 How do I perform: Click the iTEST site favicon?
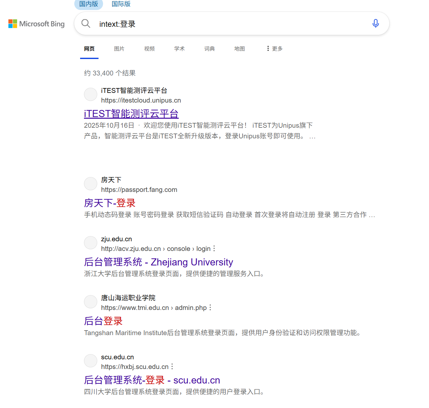click(90, 94)
